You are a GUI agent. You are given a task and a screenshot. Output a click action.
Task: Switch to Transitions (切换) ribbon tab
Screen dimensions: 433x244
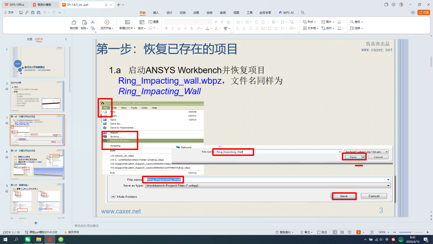pos(182,13)
